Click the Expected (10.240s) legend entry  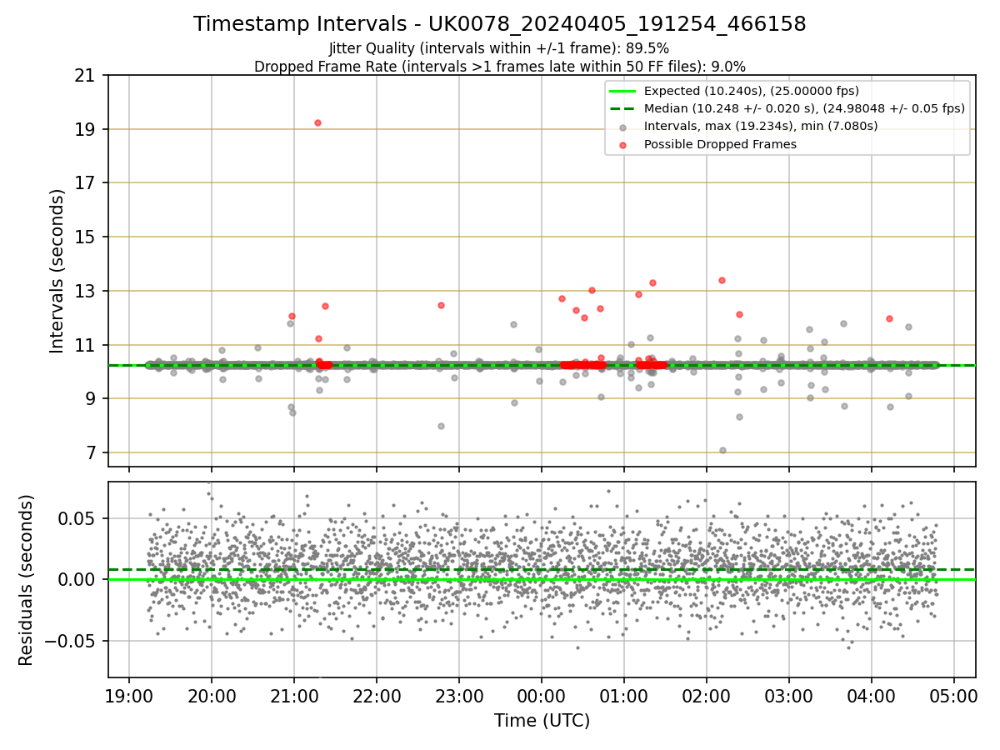point(752,91)
